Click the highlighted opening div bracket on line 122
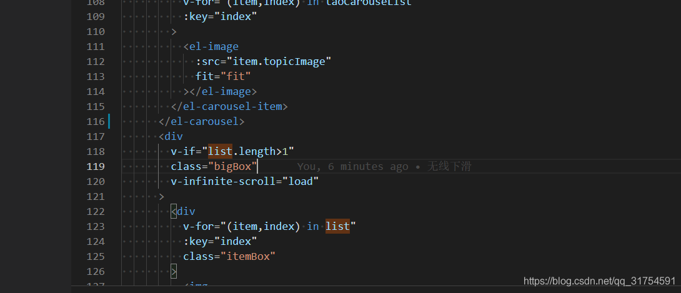The height and width of the screenshot is (293, 681). pyautogui.click(x=174, y=211)
